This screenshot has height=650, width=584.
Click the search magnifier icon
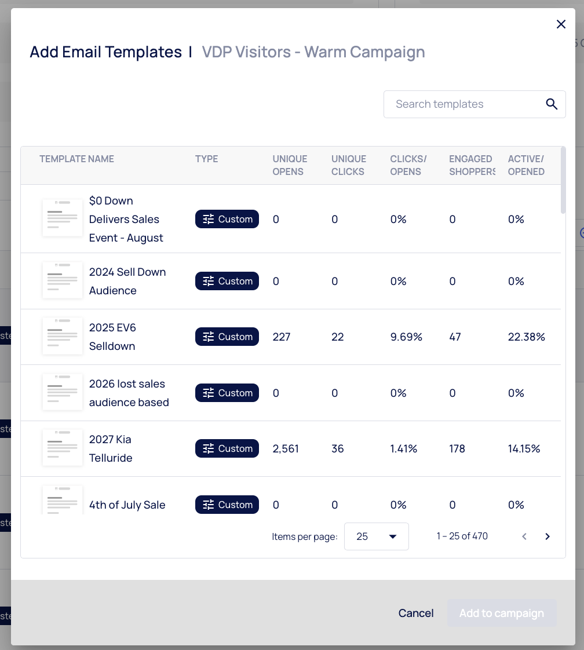click(x=551, y=104)
